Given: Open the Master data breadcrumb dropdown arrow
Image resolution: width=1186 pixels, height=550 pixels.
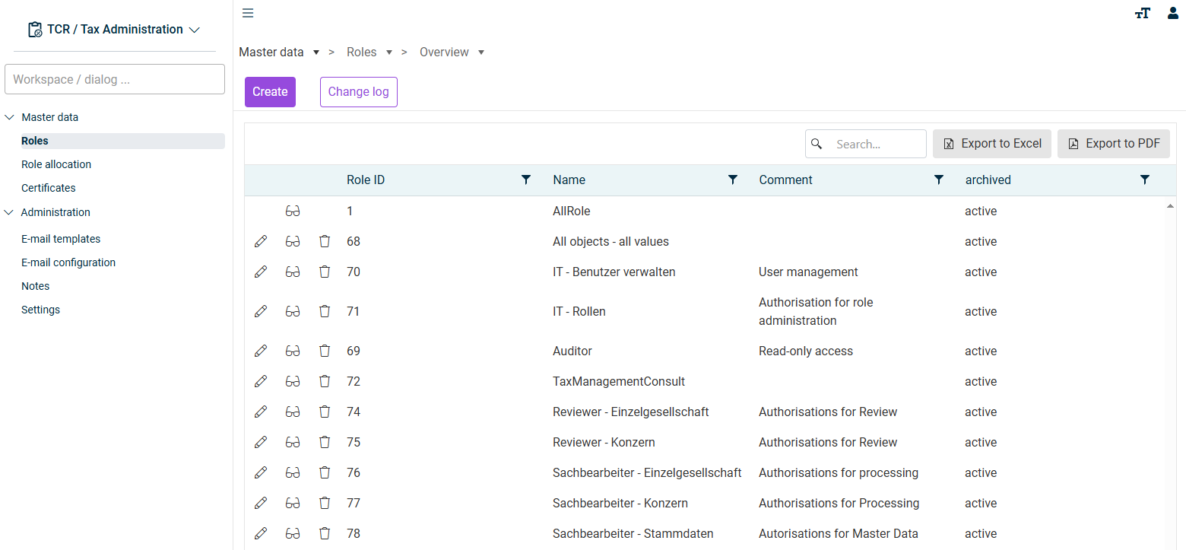Looking at the screenshot, I should pyautogui.click(x=316, y=52).
